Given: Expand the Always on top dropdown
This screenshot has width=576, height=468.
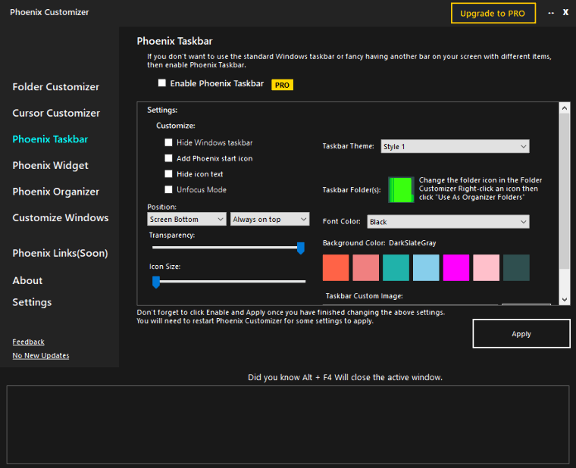Looking at the screenshot, I should click(270, 219).
